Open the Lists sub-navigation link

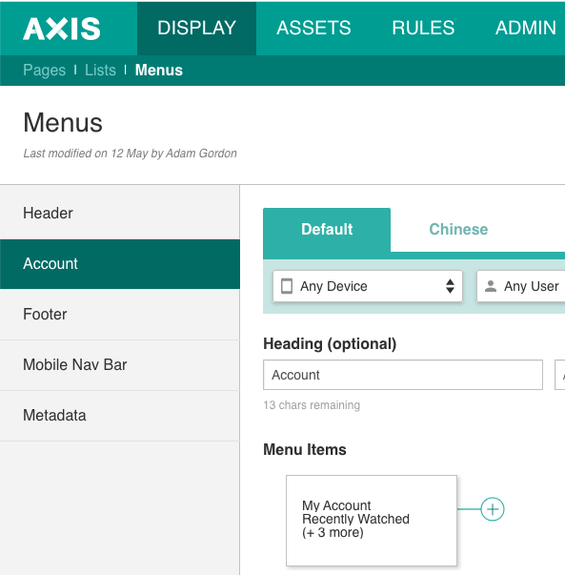pos(100,70)
